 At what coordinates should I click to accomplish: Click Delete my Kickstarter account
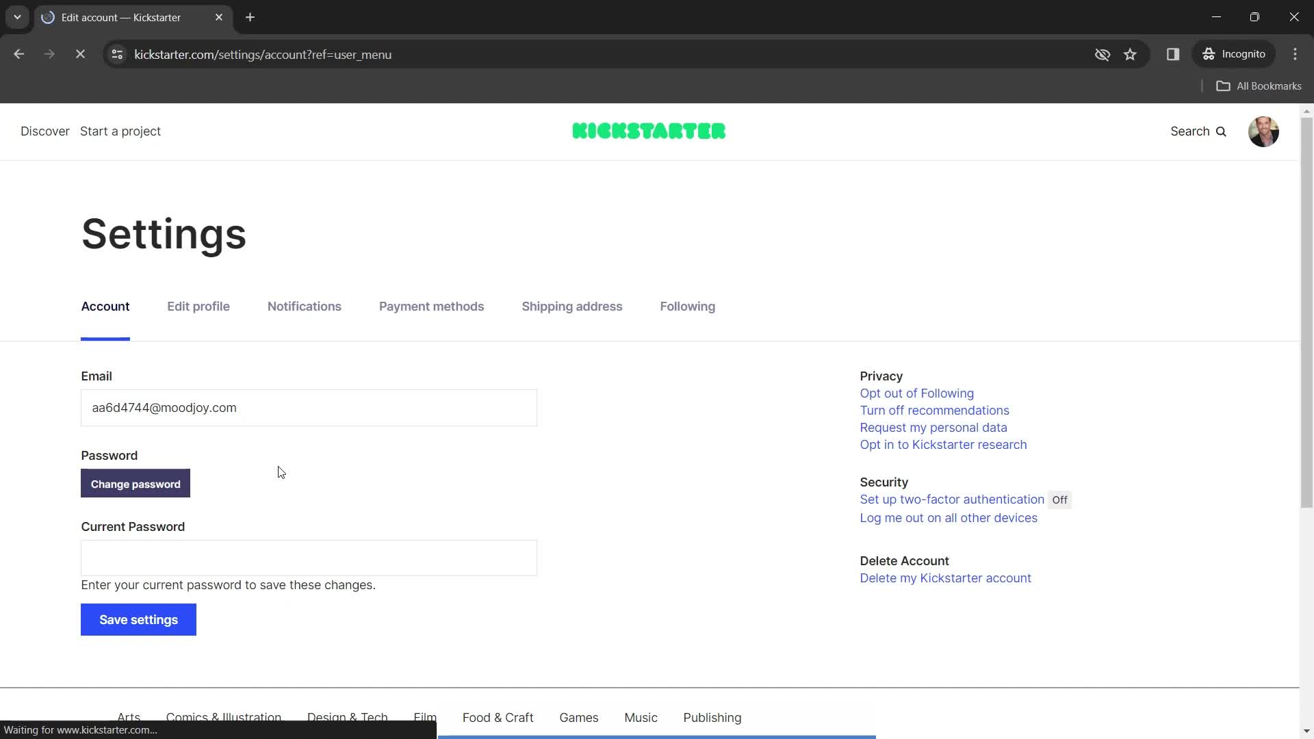pos(945,578)
